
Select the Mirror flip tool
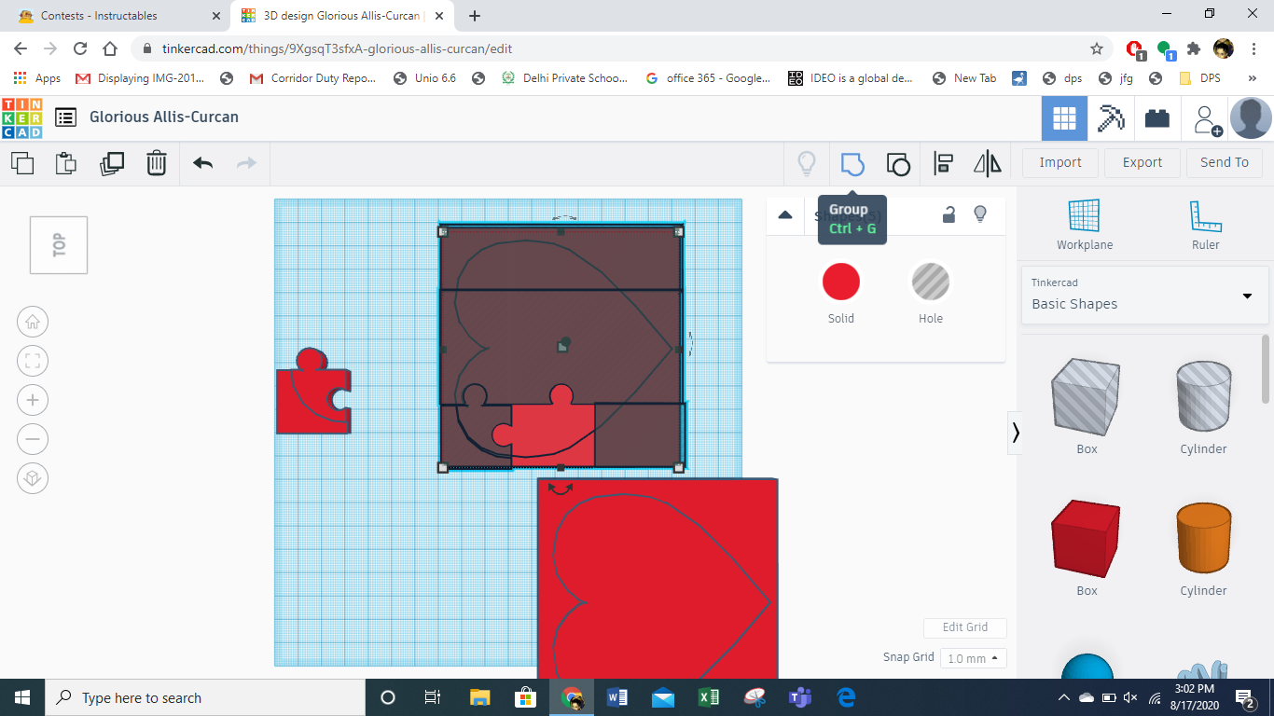988,164
